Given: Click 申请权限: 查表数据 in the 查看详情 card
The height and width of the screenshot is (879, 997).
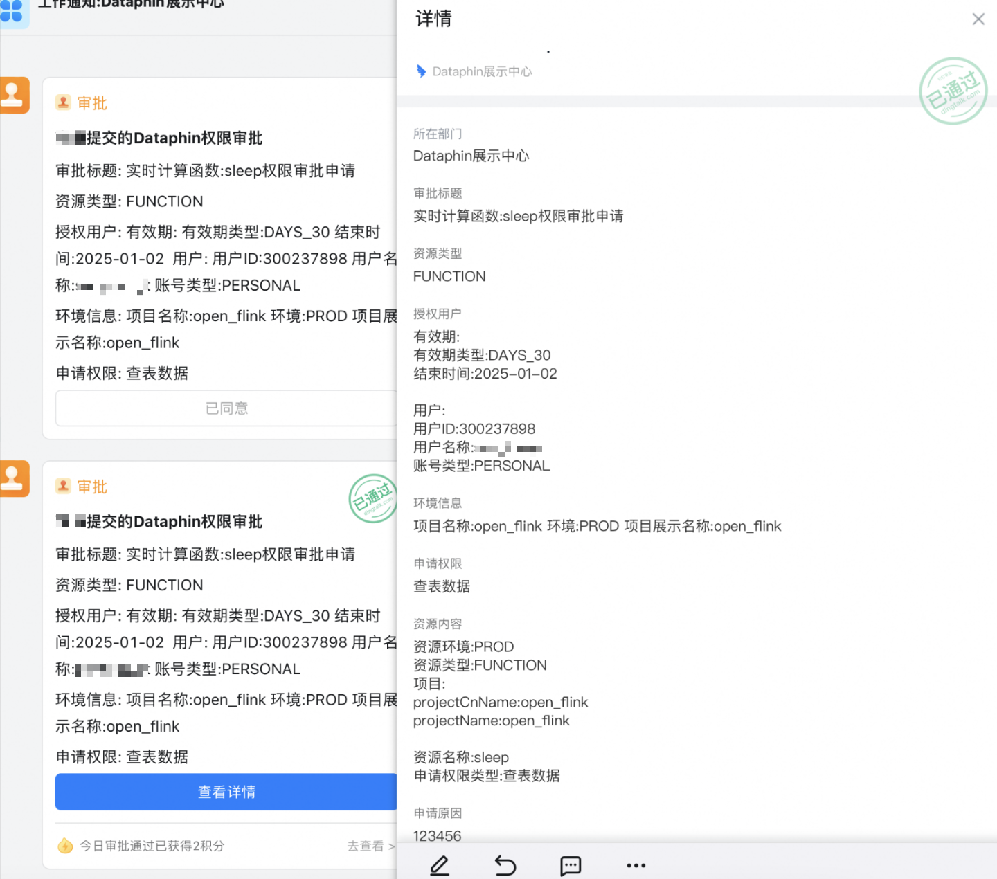Looking at the screenshot, I should tap(122, 756).
